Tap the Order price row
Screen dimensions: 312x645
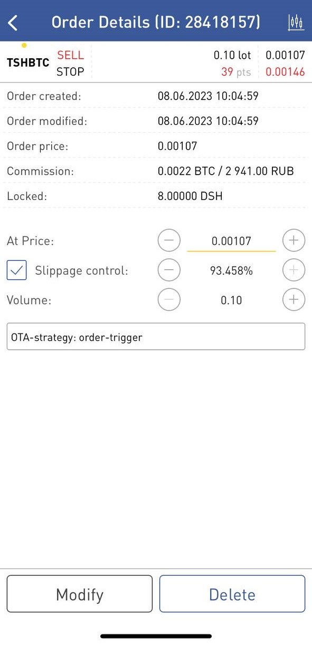156,146
